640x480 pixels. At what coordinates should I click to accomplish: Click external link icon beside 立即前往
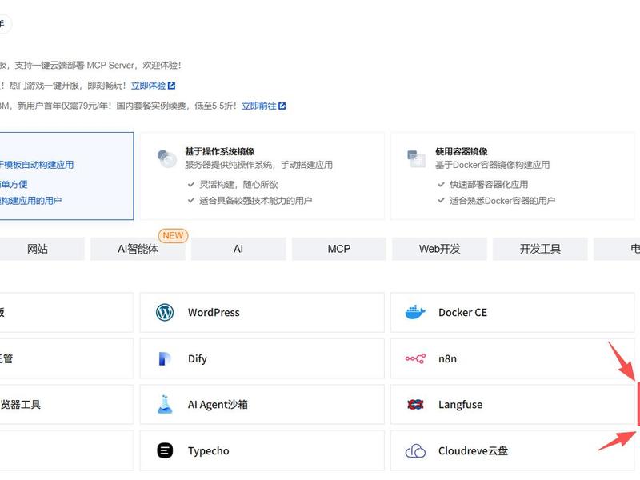point(282,106)
